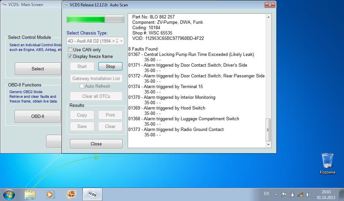
Task: Click the VCDS taskbar icon
Action: pos(92,194)
